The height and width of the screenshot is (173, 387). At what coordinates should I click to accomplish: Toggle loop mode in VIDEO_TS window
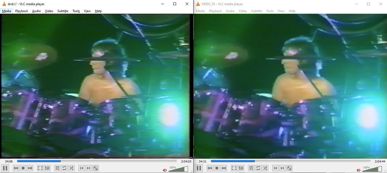(258, 168)
